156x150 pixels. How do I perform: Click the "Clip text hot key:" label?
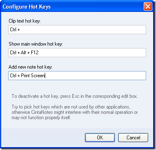pyautogui.click(x=25, y=21)
